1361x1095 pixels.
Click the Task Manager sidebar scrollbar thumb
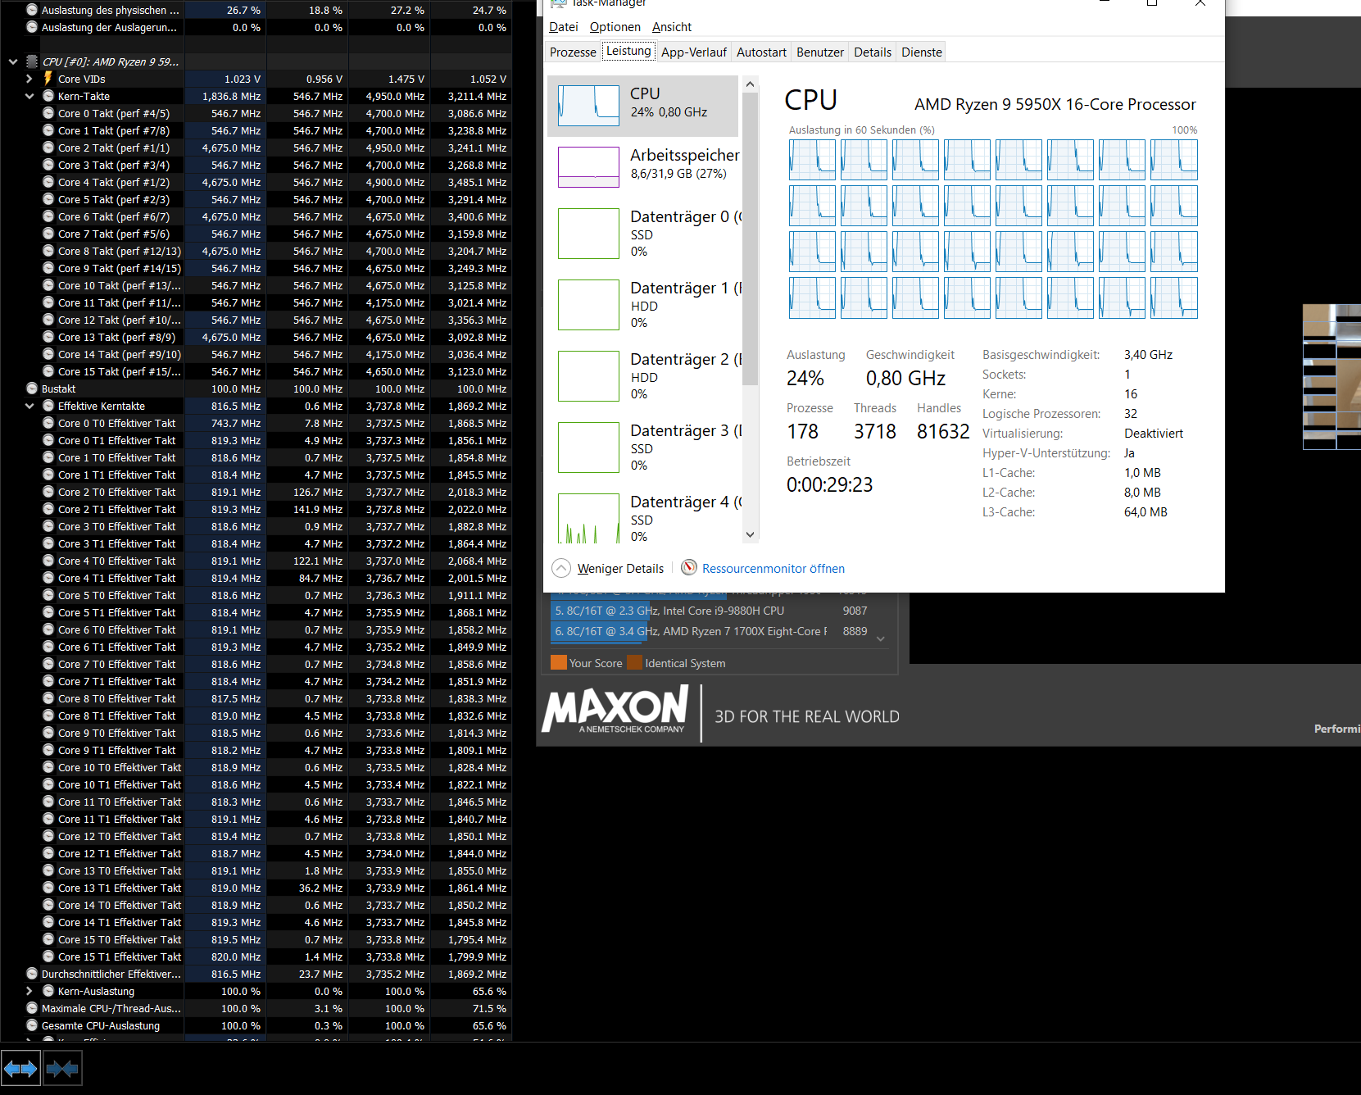[x=750, y=239]
